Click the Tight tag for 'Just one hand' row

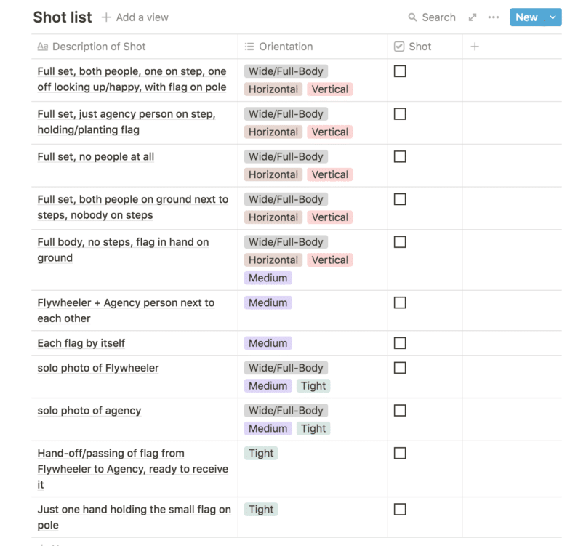click(261, 510)
